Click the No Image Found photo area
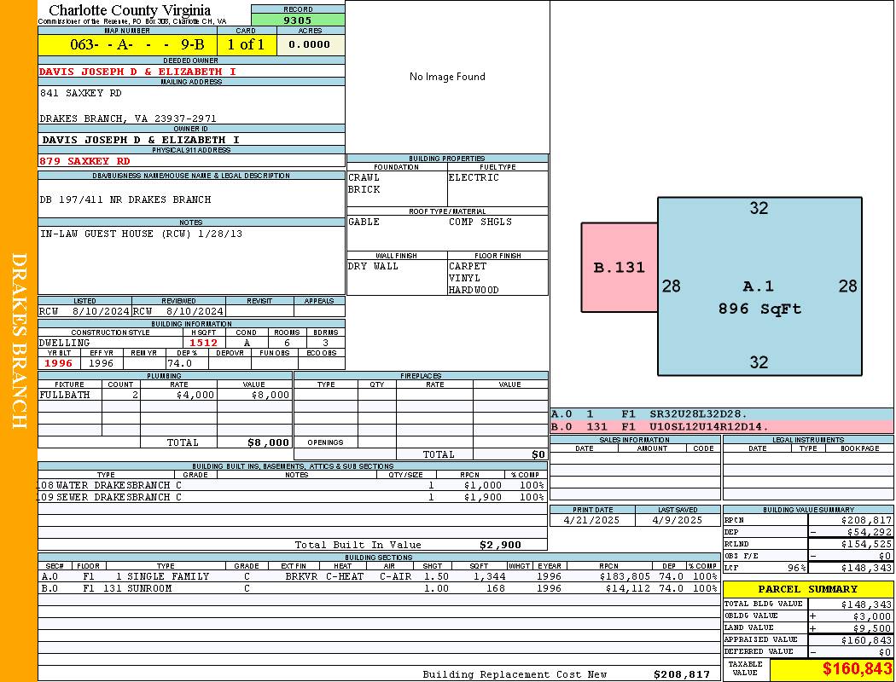 point(447,77)
